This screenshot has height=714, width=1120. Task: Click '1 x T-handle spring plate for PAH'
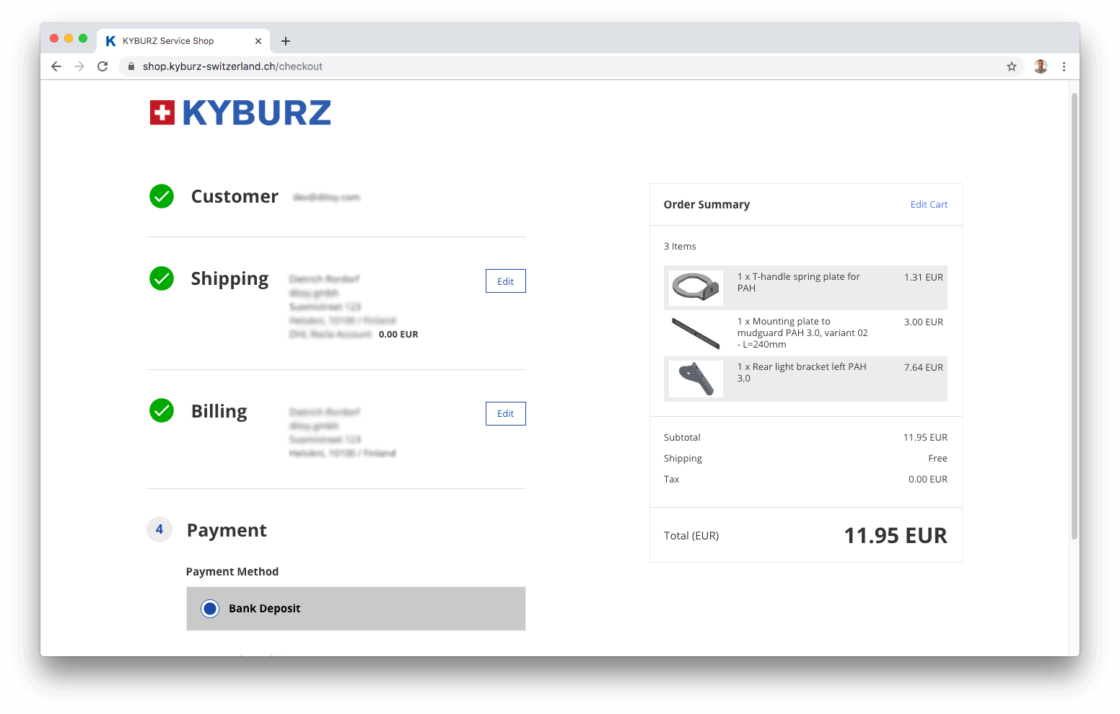tap(799, 283)
